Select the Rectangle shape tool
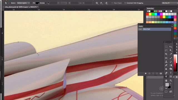This screenshot has height=100, width=178. [171, 77]
